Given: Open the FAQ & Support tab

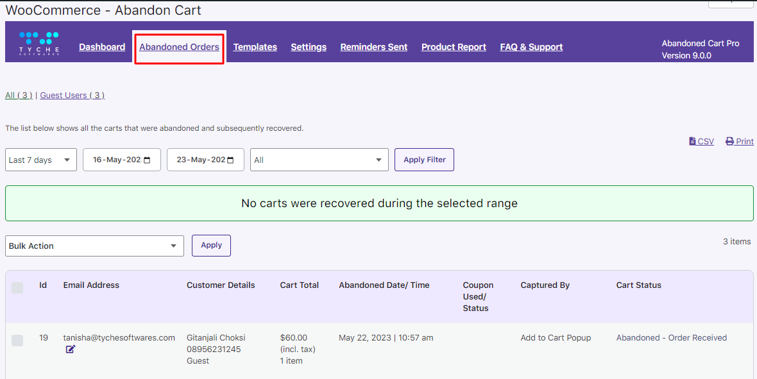Looking at the screenshot, I should [x=531, y=47].
